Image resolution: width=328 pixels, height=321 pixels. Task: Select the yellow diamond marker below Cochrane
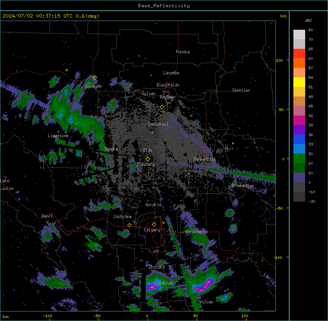129,225
